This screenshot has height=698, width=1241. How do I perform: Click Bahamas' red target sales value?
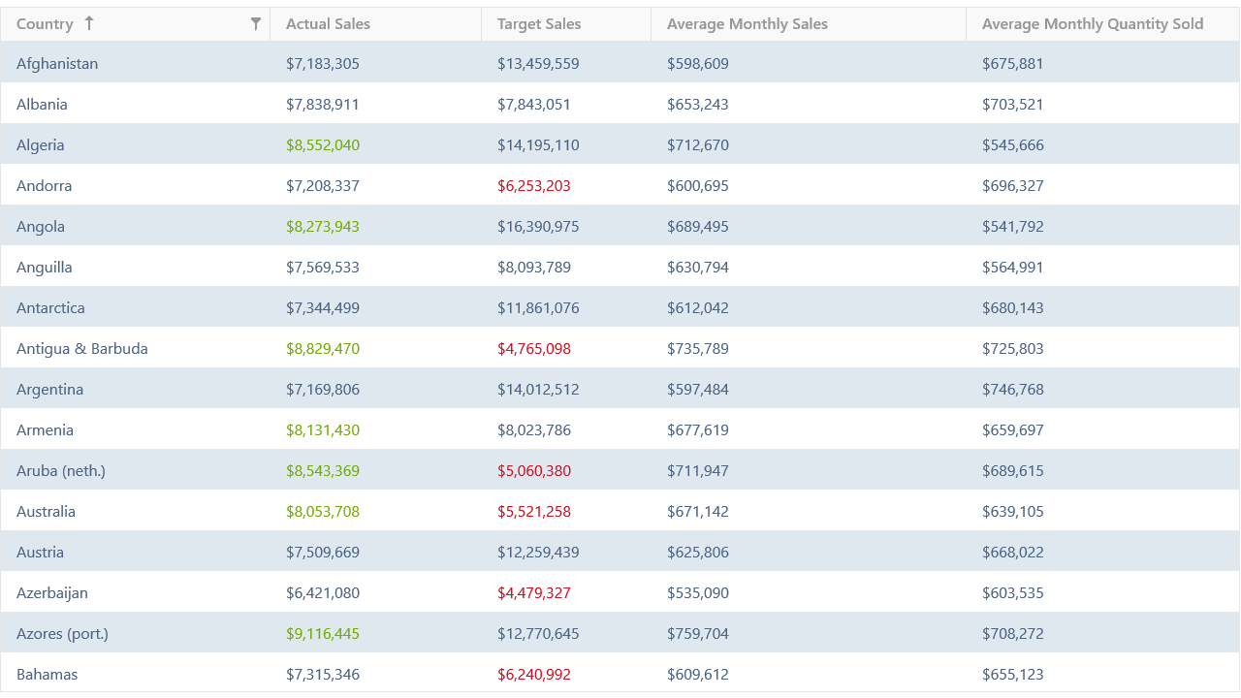click(x=533, y=675)
